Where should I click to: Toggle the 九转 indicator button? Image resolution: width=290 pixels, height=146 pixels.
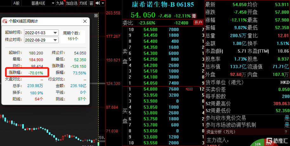60,3
